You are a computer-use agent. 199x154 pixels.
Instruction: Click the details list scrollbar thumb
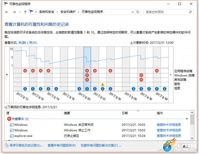pos(192,119)
